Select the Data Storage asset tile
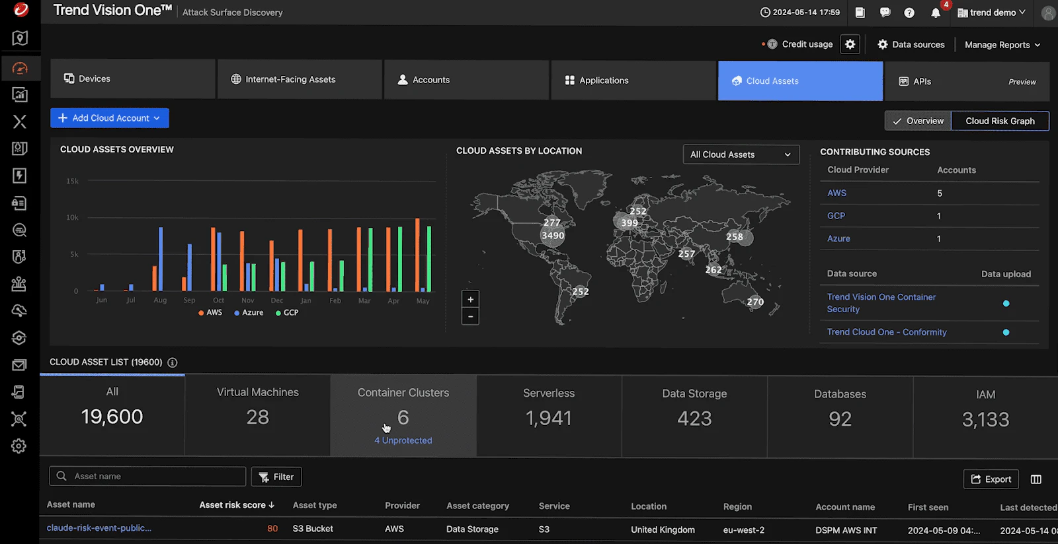Image resolution: width=1058 pixels, height=544 pixels. (x=695, y=417)
